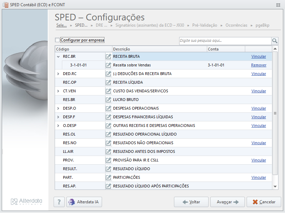Select account code 3-1-01-01 in Conta column
Image resolution: width=285 pixels, height=213 pixels.
click(216, 65)
